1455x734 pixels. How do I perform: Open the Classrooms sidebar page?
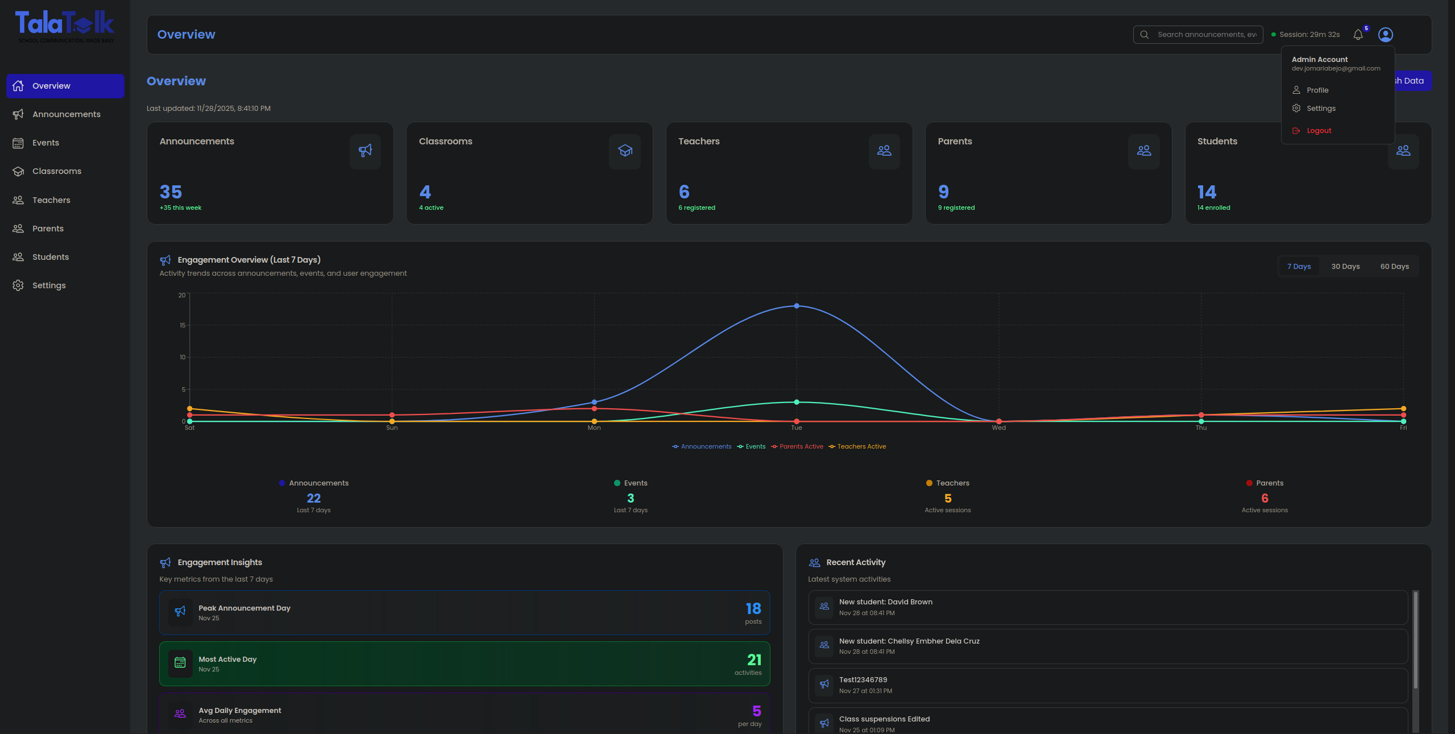(x=57, y=171)
